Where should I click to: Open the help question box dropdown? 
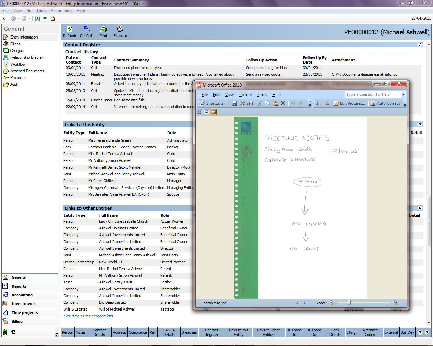pos(403,95)
